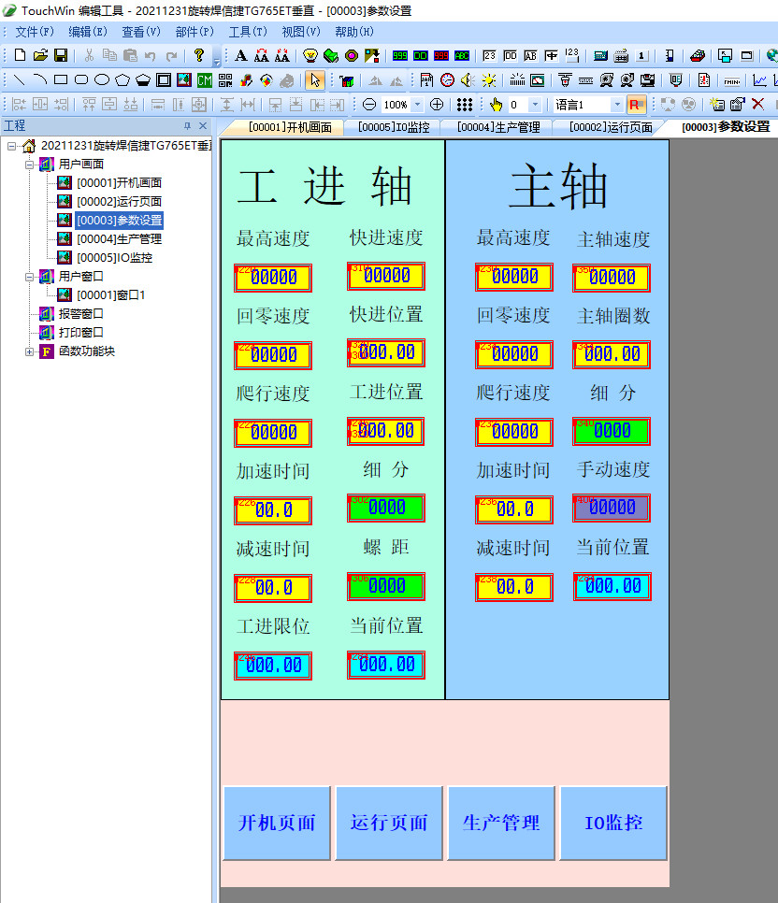Switch to the [00004]生产管理 tab

(498, 127)
